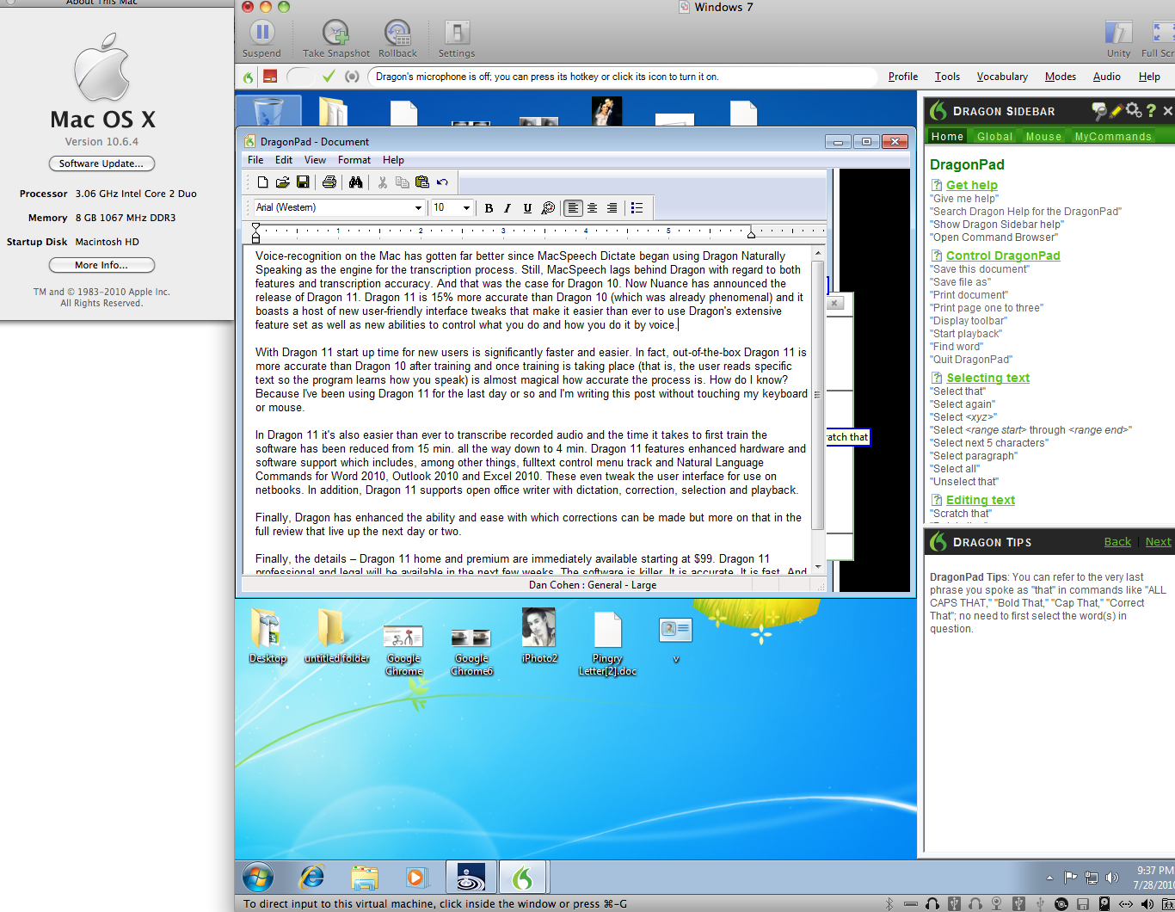Set align right in DragonPad
Screen dimensions: 1175x912
[x=612, y=207]
